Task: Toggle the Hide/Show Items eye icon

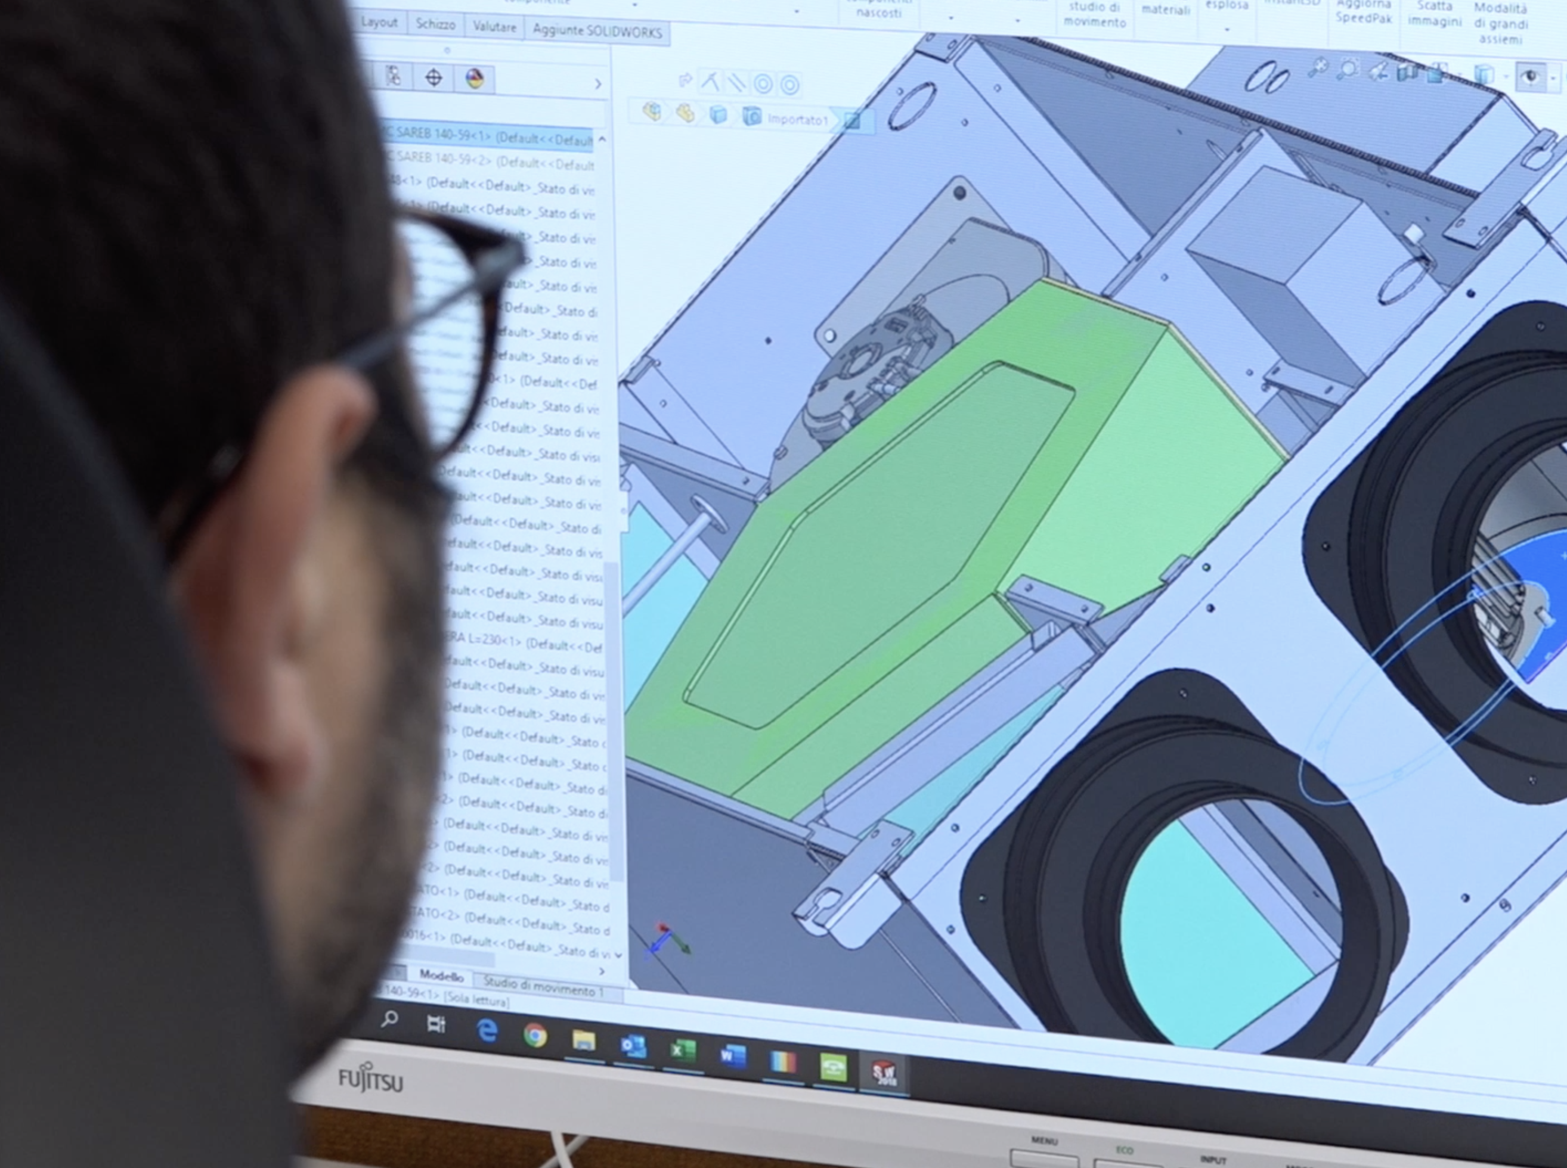Action: tap(1530, 76)
